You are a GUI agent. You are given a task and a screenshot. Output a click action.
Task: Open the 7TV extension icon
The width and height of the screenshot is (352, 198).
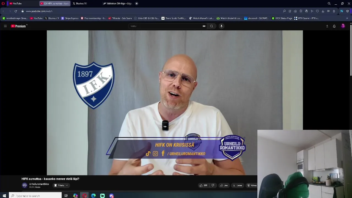342,11
